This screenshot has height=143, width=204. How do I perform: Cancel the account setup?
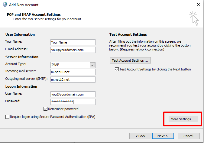pyautogui.click(x=189, y=136)
